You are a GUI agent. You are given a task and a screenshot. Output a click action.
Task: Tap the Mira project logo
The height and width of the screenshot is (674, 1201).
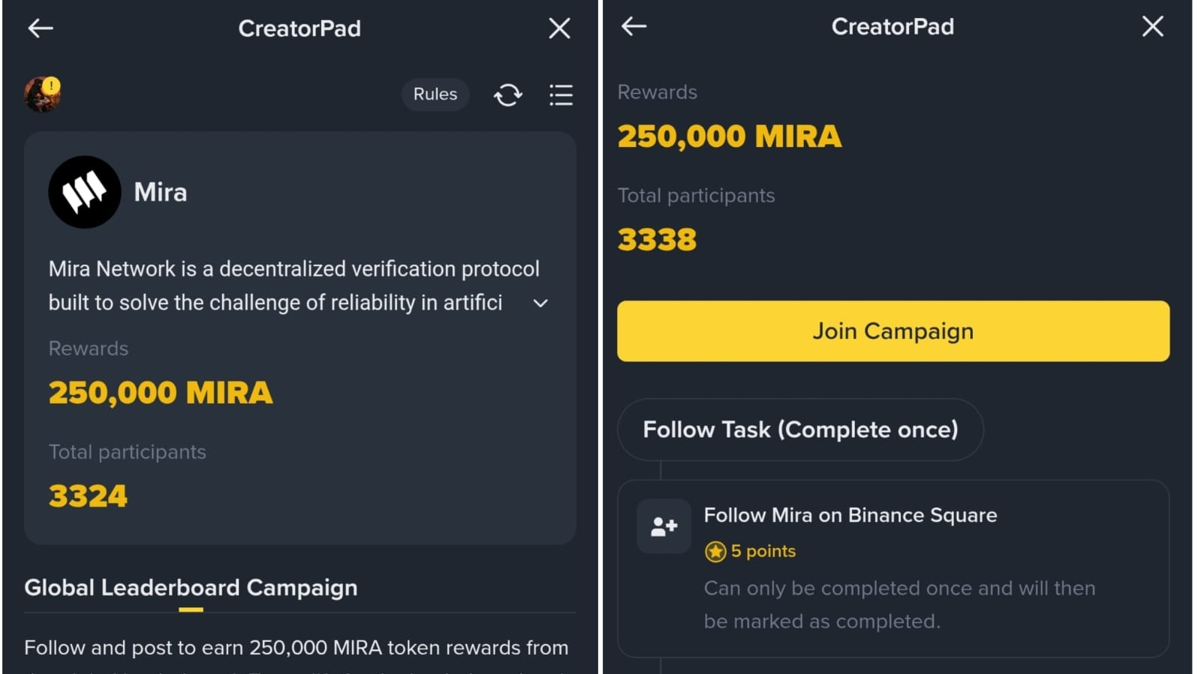(x=85, y=192)
